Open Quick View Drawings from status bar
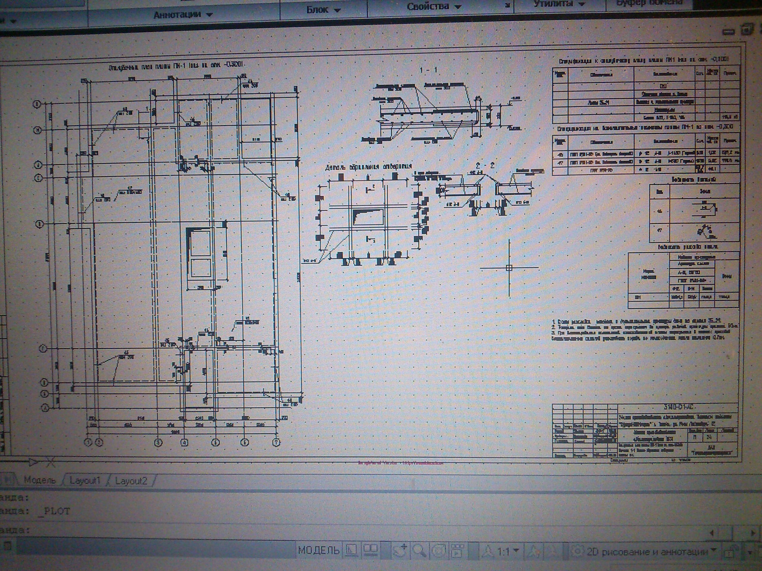The width and height of the screenshot is (762, 571). [x=371, y=550]
